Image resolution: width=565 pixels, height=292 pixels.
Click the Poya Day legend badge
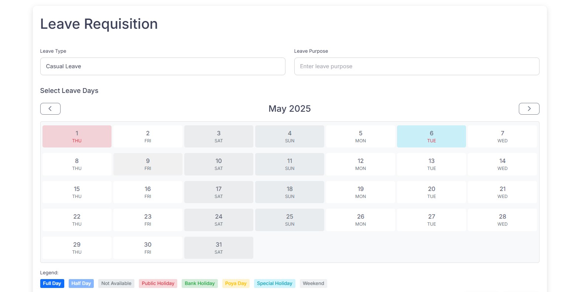pos(236,284)
